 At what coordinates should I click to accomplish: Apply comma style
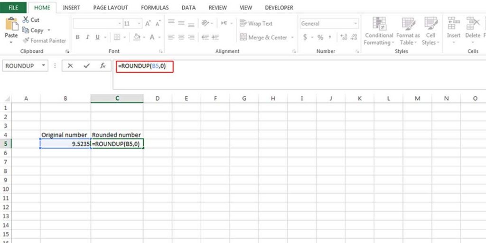pos(330,37)
